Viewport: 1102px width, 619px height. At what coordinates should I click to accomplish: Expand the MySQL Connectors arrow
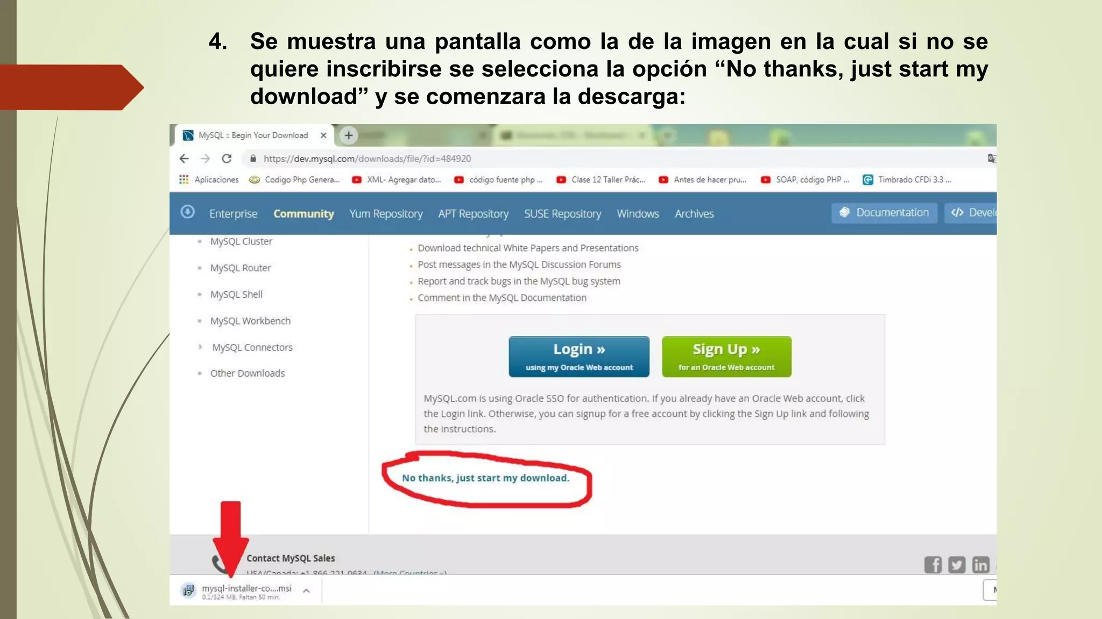click(200, 347)
